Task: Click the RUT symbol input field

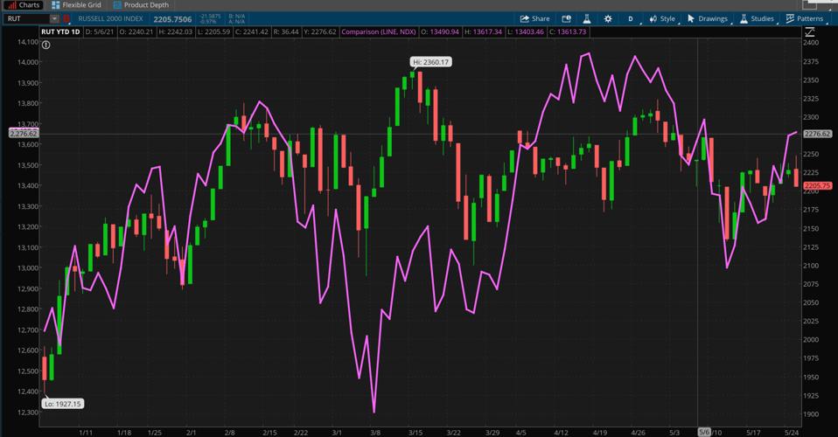Action: tap(27, 18)
